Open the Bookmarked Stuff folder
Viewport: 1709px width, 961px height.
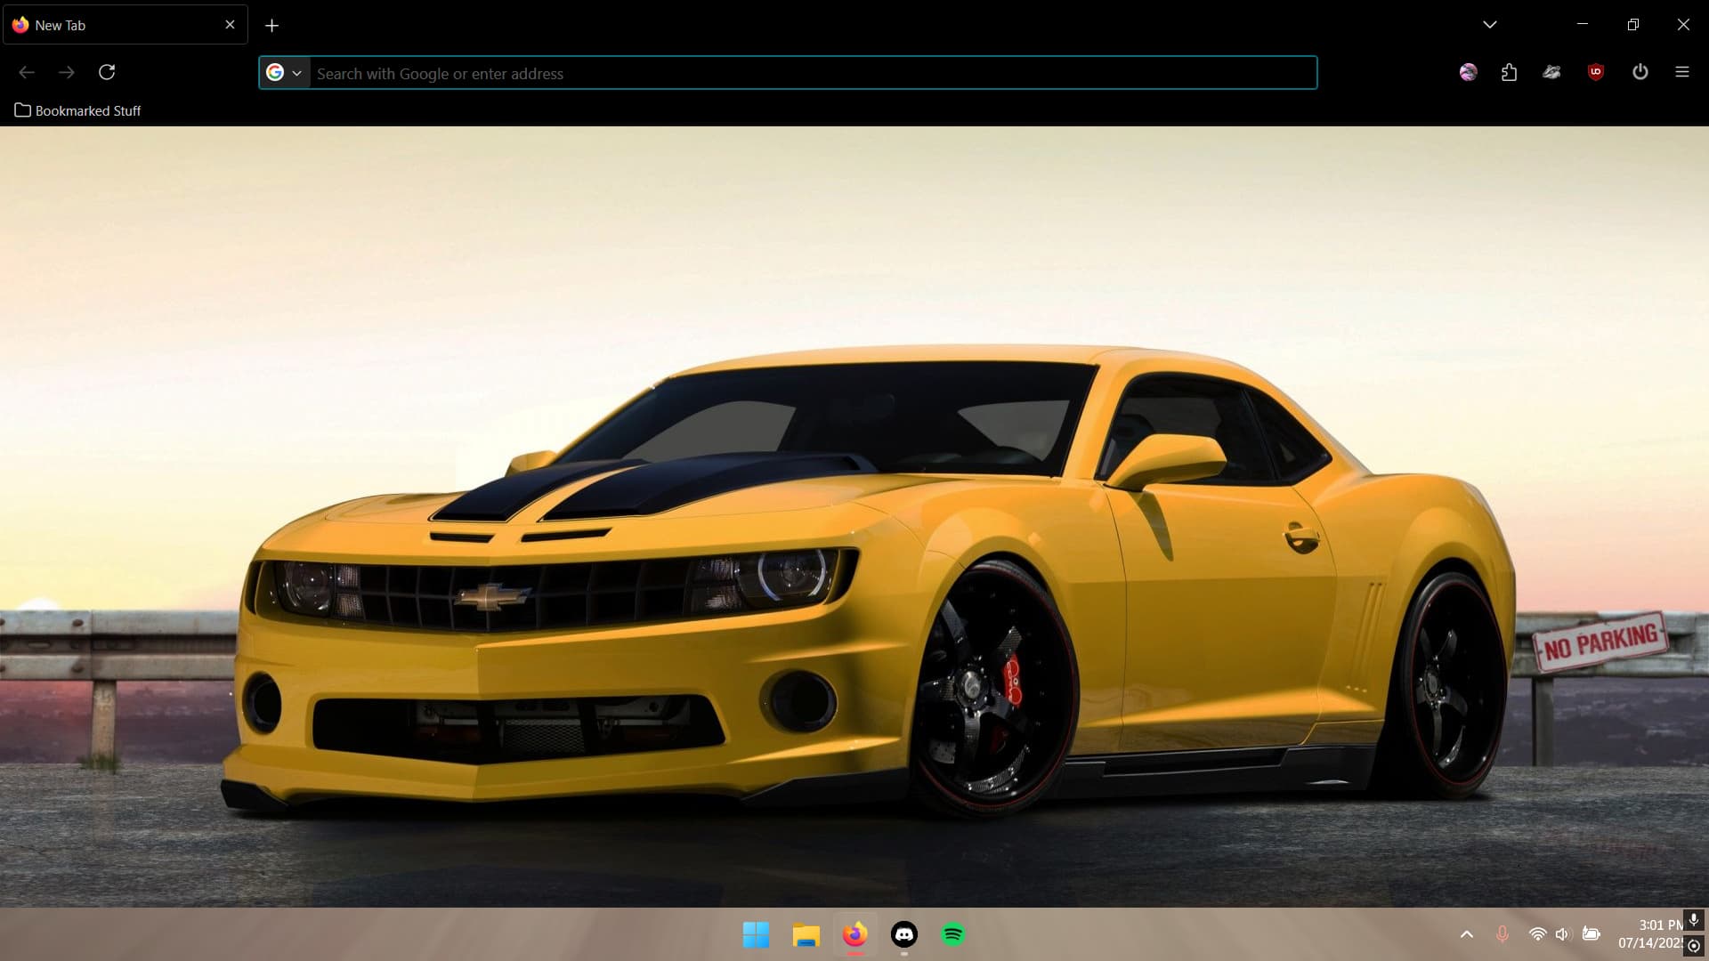point(77,110)
